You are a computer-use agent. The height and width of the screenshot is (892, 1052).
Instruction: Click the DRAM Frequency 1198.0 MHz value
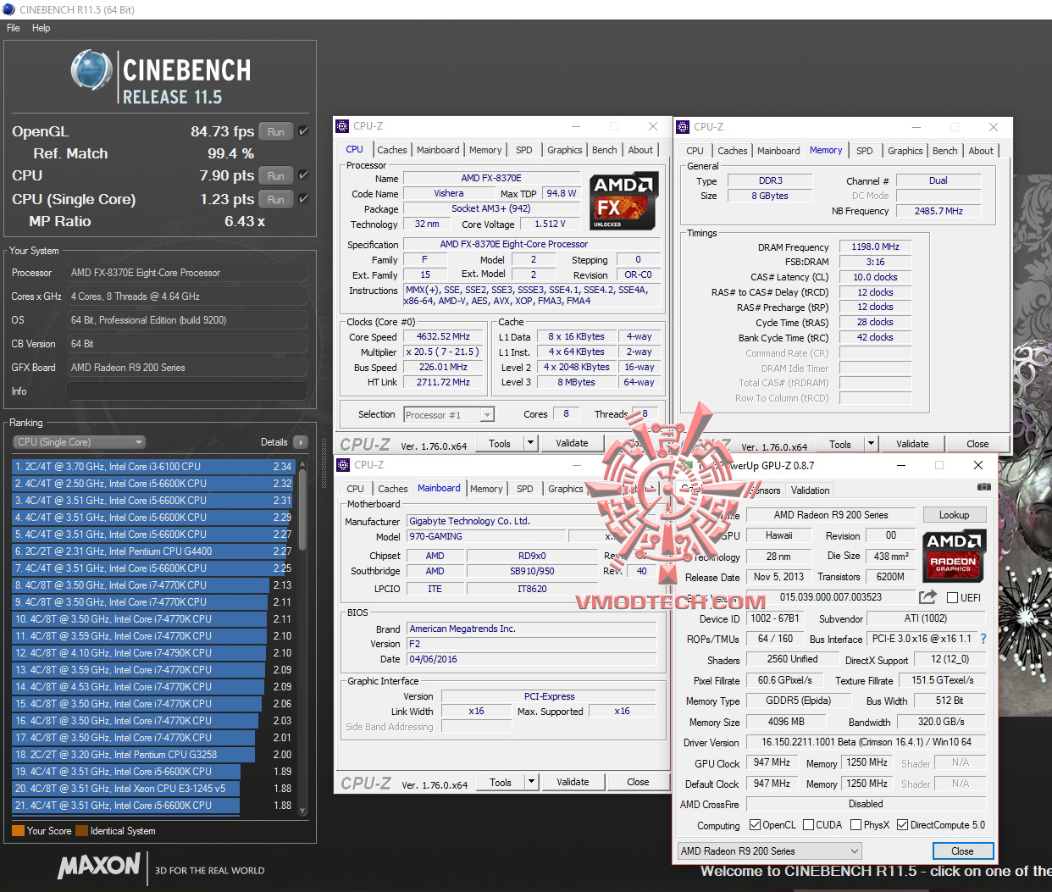point(875,247)
